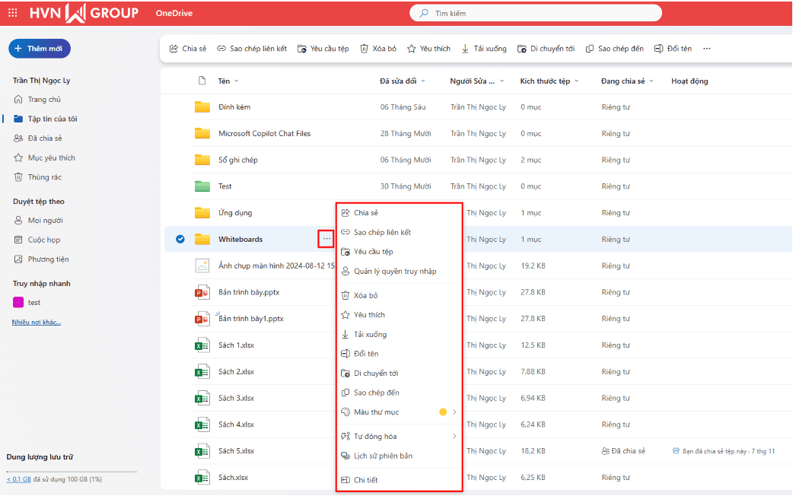Click the file type column header icon
Image resolution: width=793 pixels, height=496 pixels.
(202, 81)
